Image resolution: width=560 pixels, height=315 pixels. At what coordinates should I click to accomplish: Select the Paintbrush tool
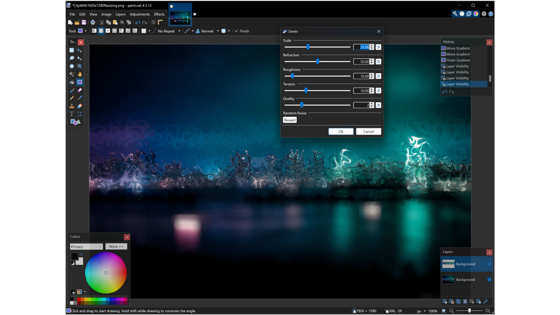click(71, 90)
